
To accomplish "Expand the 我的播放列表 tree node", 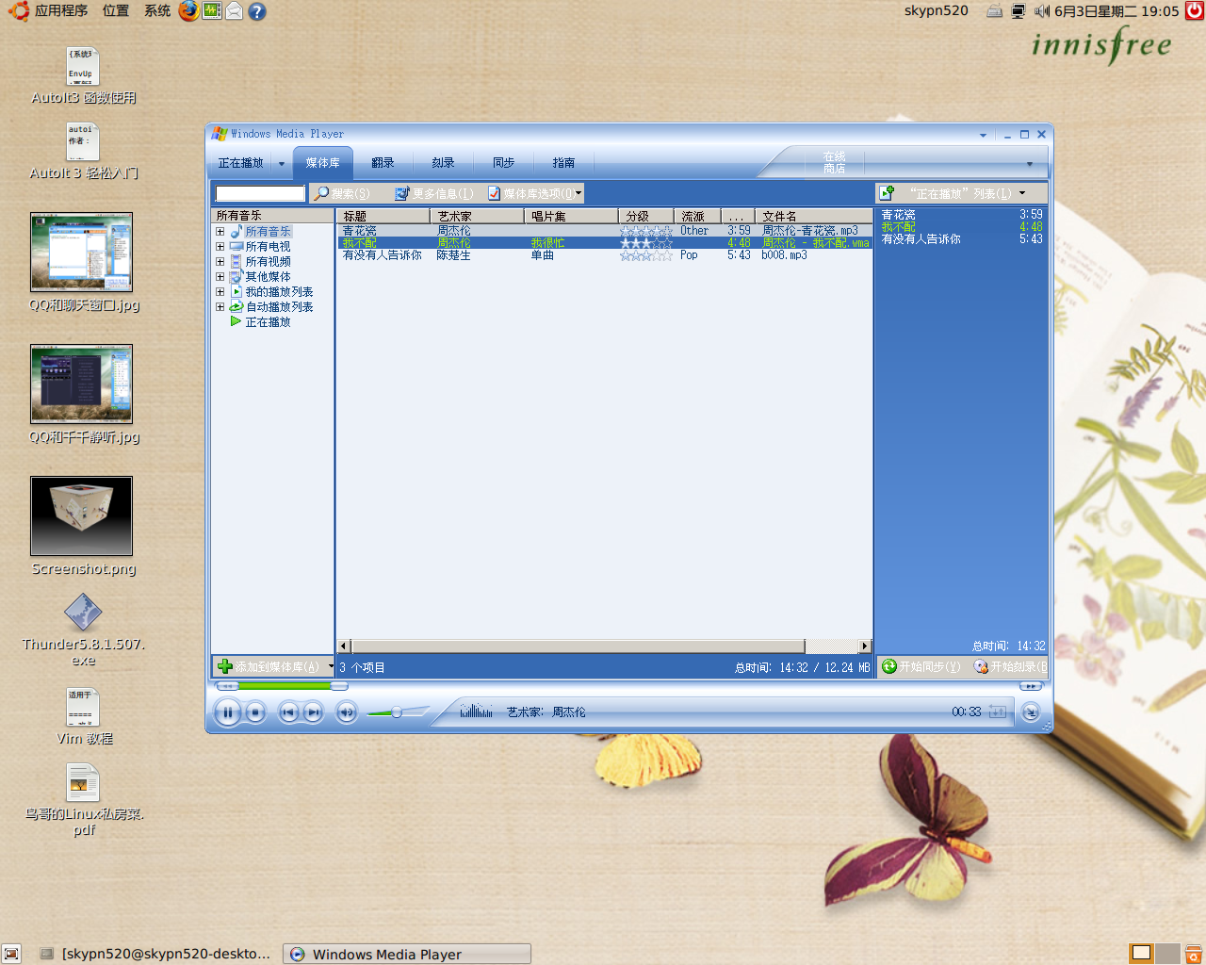I will pos(220,292).
